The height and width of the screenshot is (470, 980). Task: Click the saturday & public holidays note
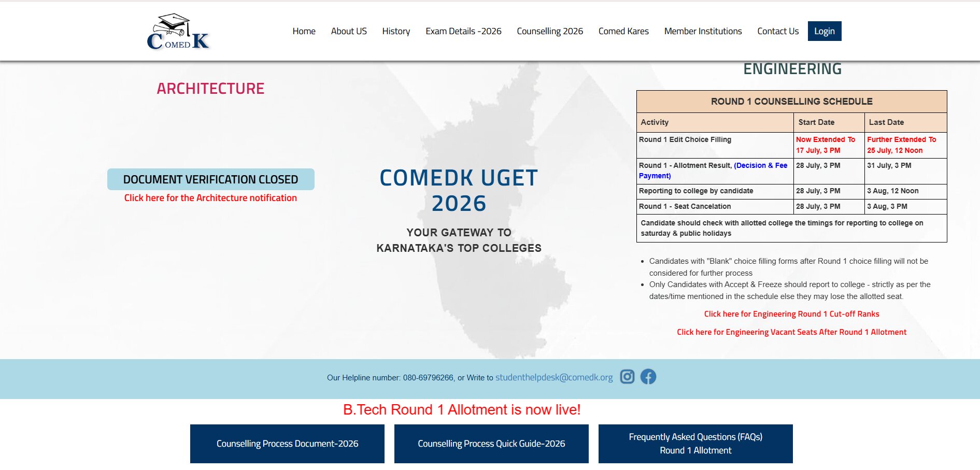[791, 228]
